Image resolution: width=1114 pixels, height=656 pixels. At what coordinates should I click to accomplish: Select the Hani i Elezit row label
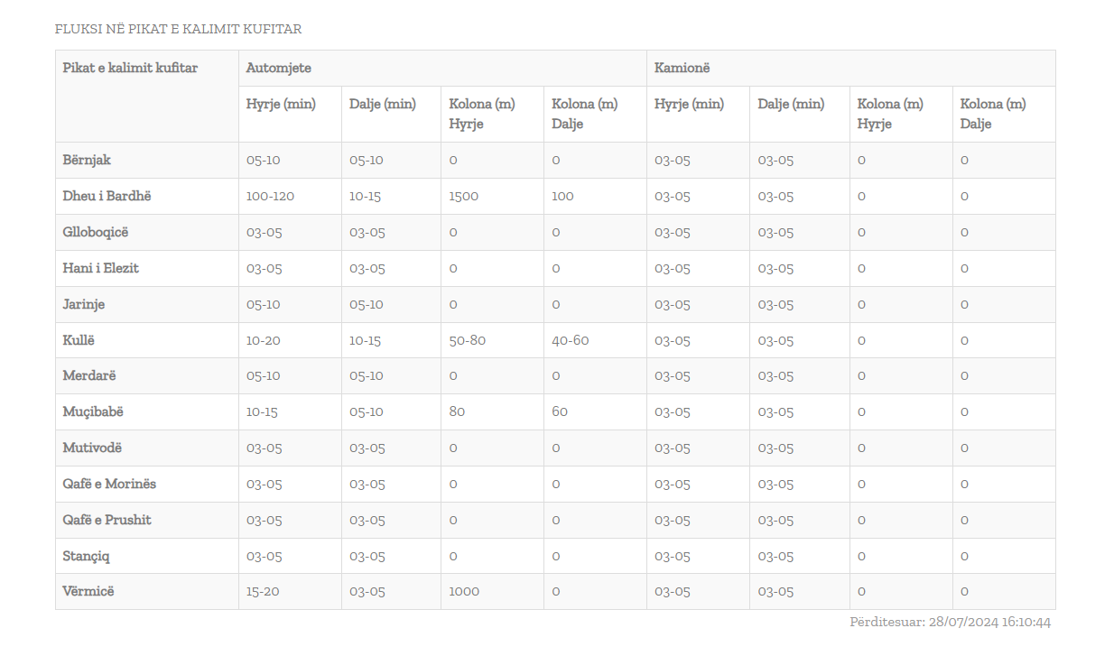coord(100,268)
